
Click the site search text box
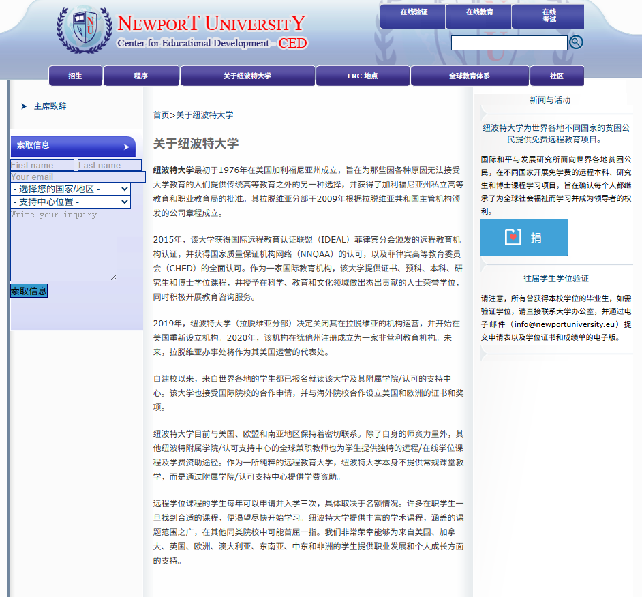coord(509,43)
